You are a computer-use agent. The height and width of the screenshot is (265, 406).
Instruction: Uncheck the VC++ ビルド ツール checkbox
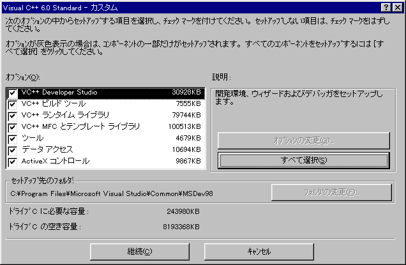pos(12,105)
